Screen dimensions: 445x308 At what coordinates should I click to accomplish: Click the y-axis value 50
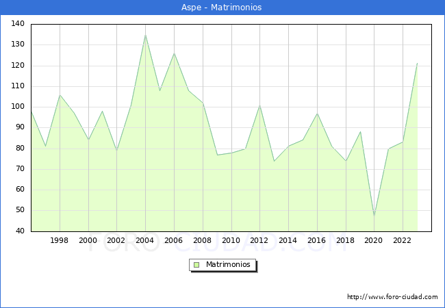tap(20, 210)
